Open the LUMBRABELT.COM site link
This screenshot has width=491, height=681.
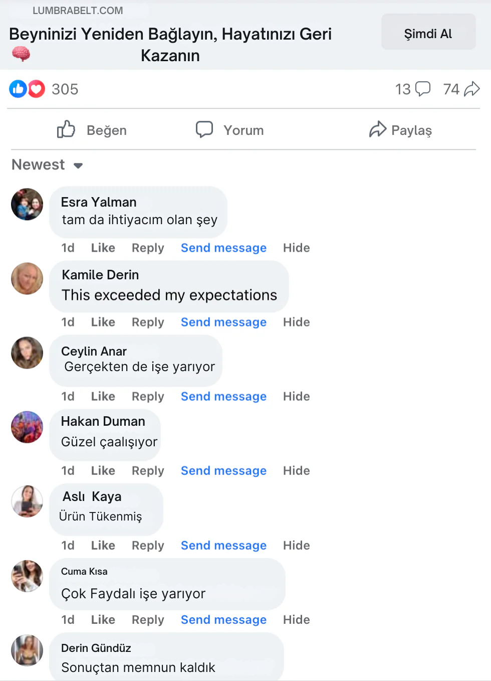[78, 11]
